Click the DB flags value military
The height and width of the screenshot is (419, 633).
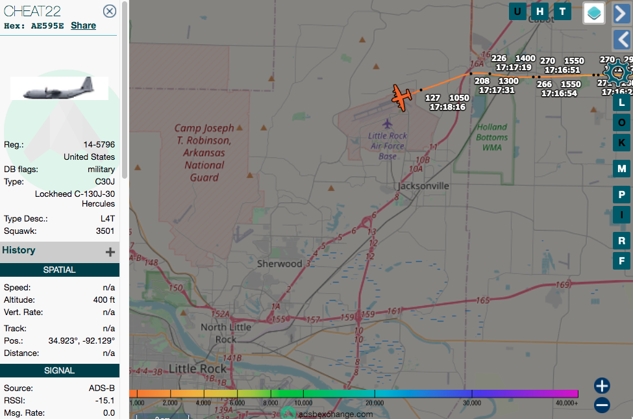click(101, 170)
